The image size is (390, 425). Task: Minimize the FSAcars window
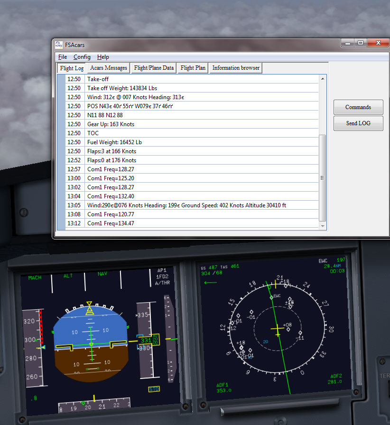[348, 43]
